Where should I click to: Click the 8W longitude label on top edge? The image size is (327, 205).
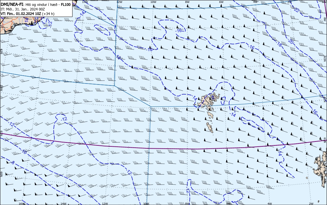tap(187, 2)
